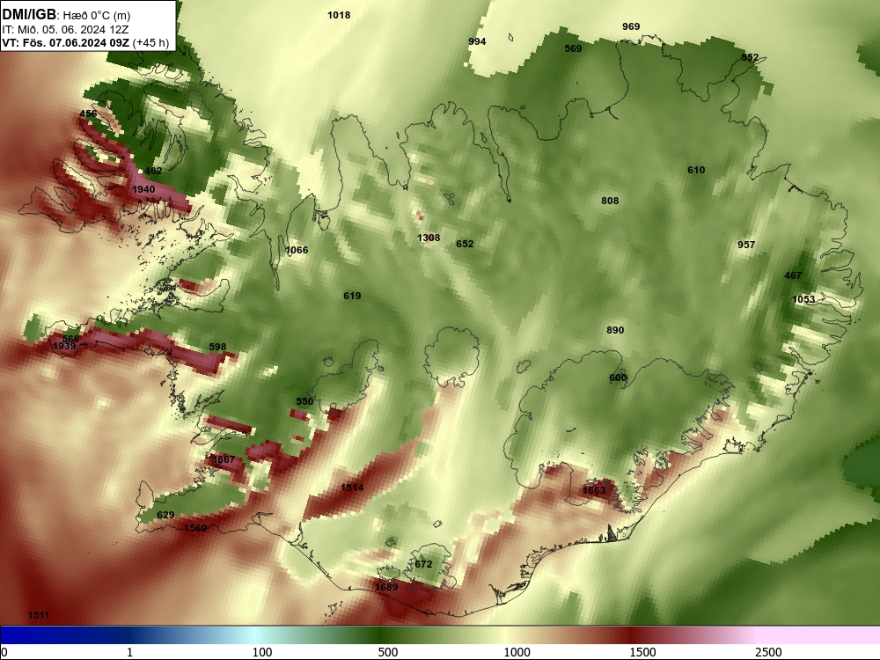
Task: Click the height value 462
Action: pyautogui.click(x=153, y=172)
